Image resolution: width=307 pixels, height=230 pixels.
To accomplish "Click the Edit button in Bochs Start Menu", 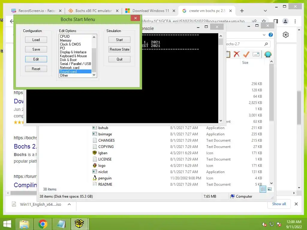I will pos(36,59).
